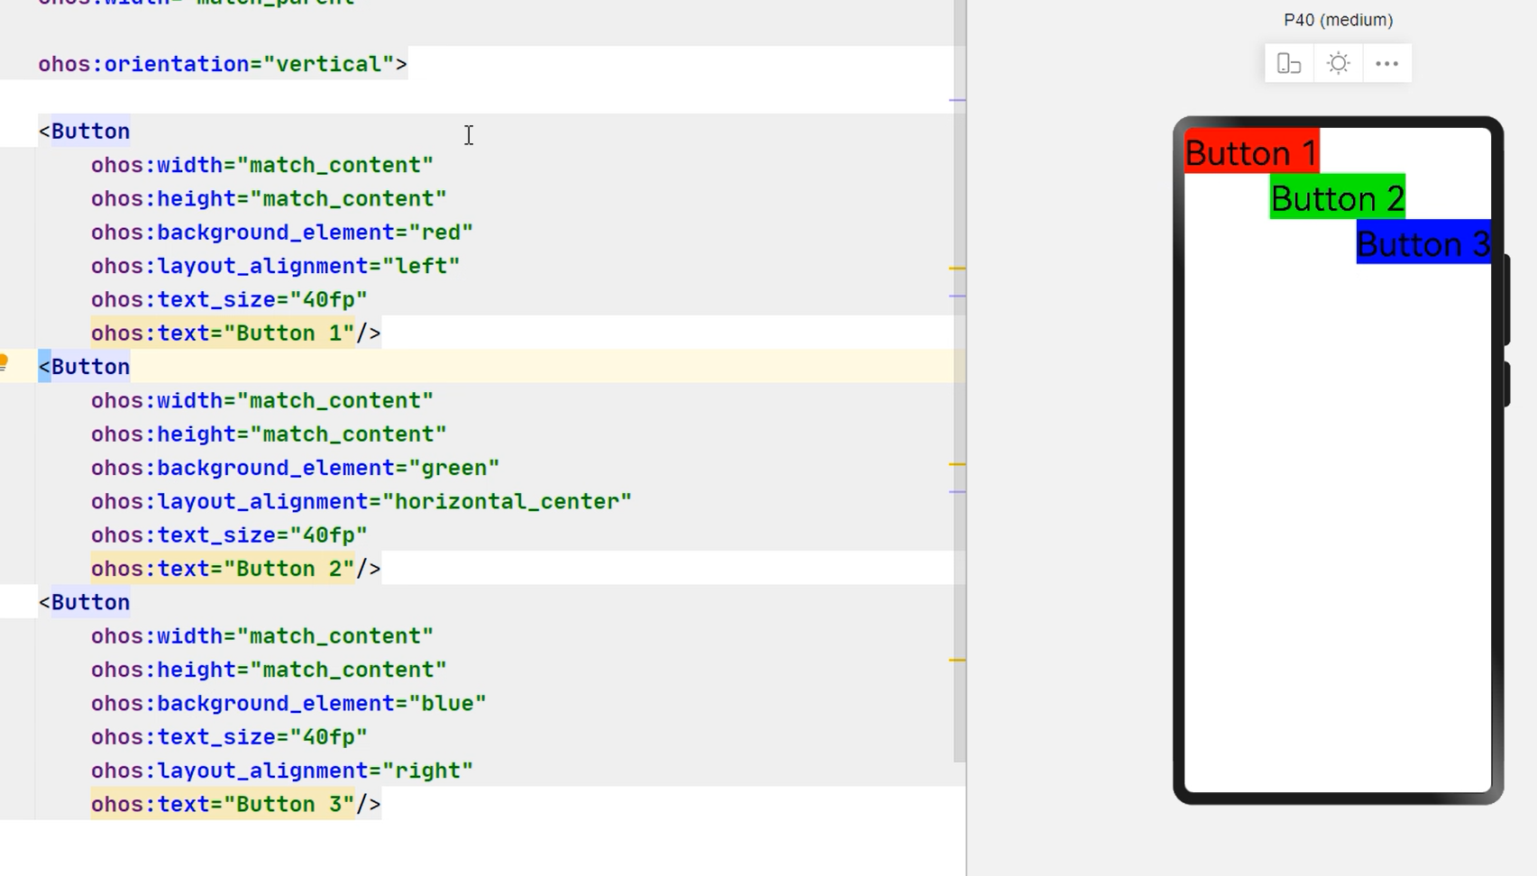The image size is (1537, 876).
Task: Click yellow warning marker beside background_element="green"
Action: (957, 464)
